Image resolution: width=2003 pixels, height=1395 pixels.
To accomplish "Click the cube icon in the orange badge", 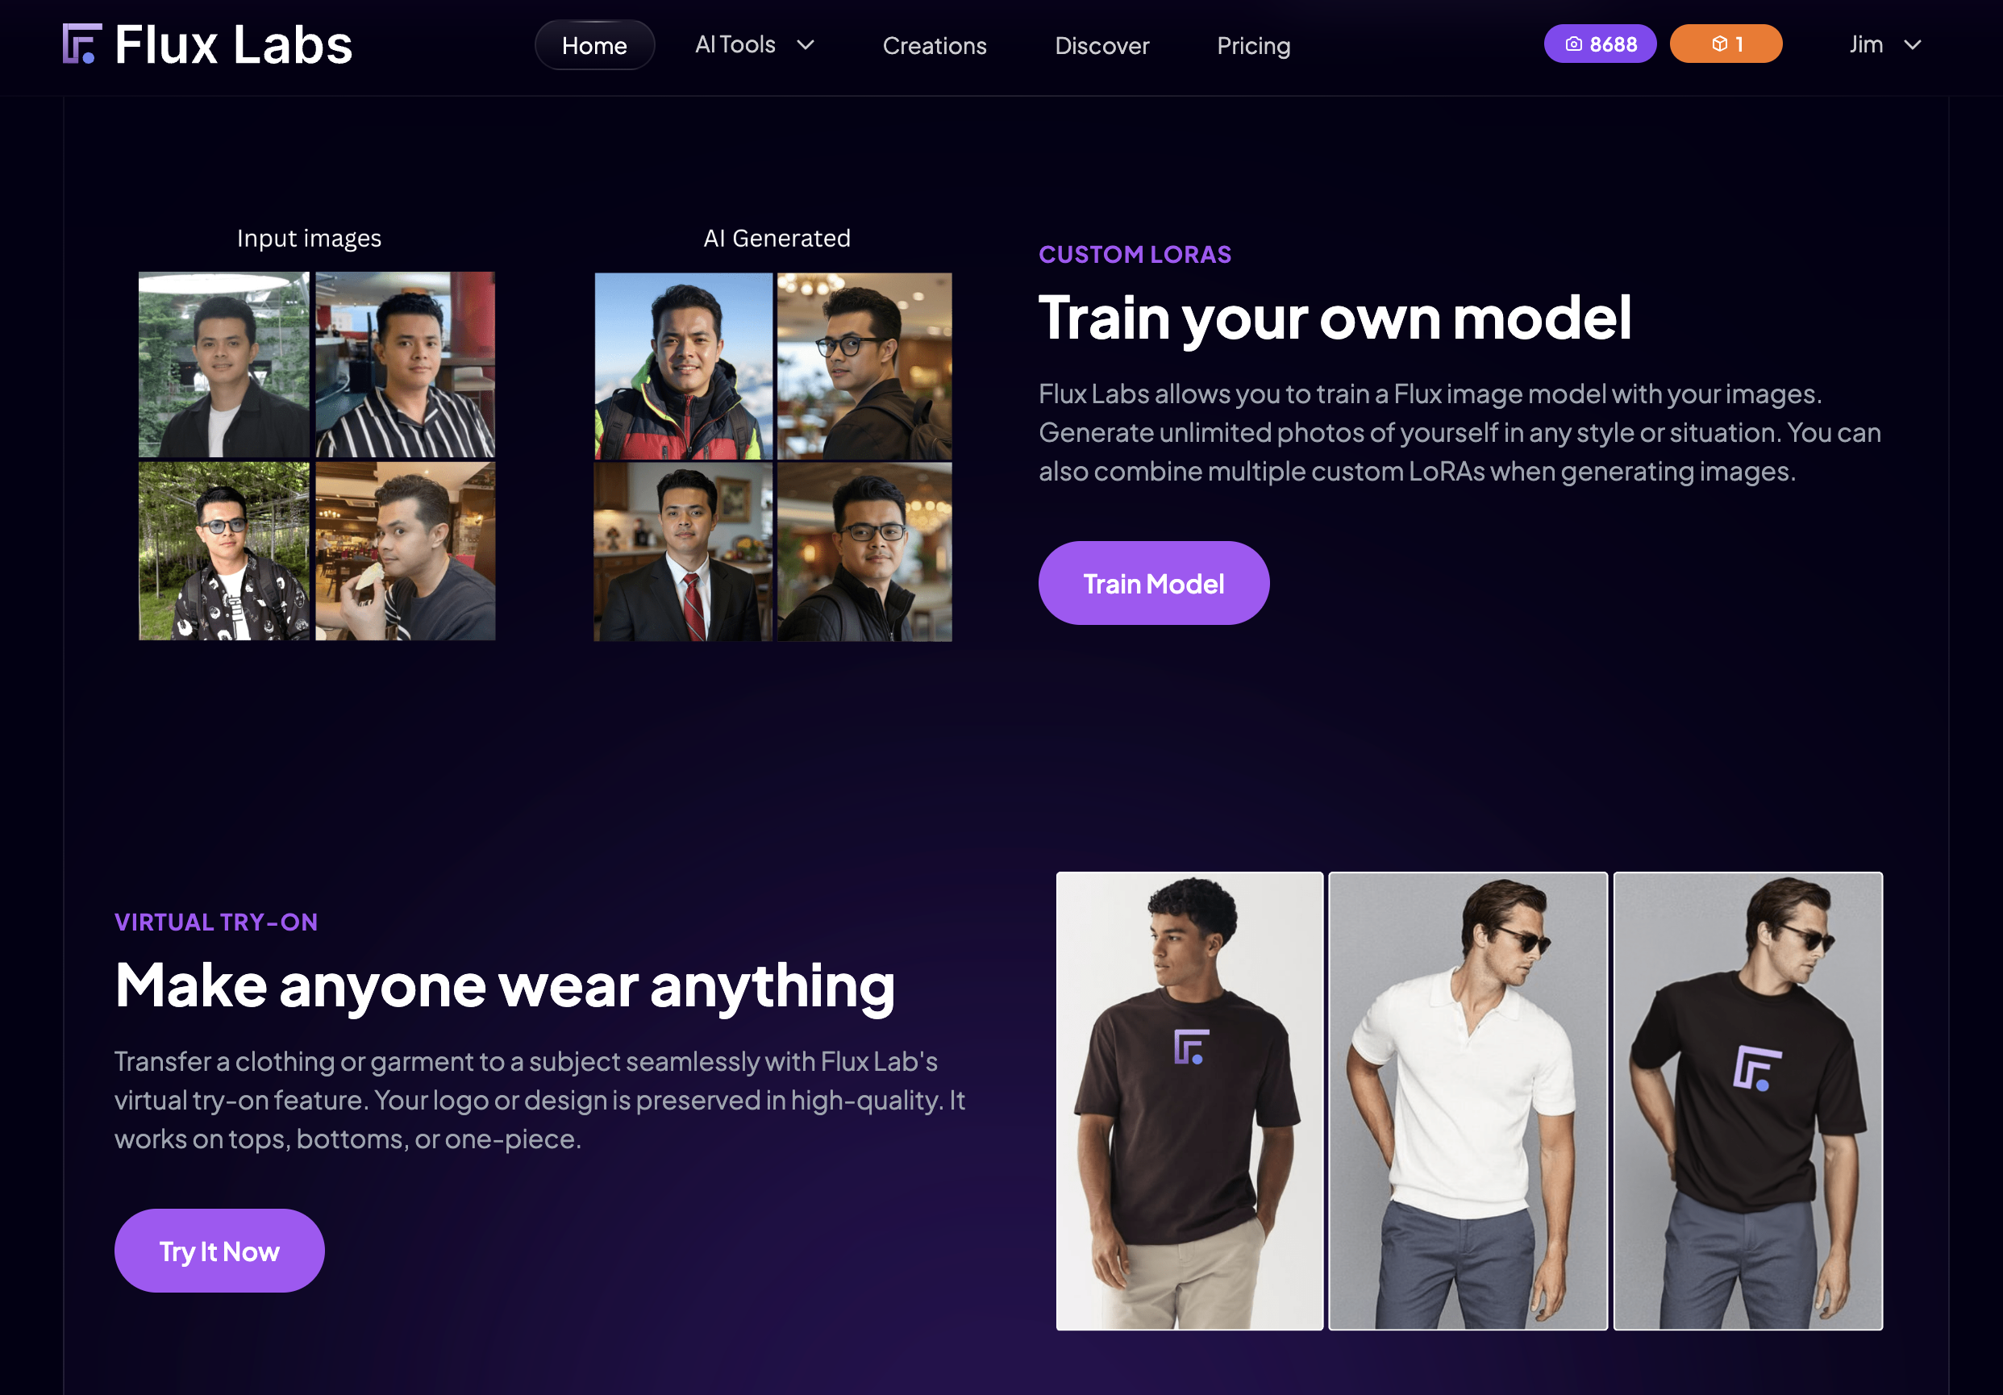I will pyautogui.click(x=1718, y=44).
